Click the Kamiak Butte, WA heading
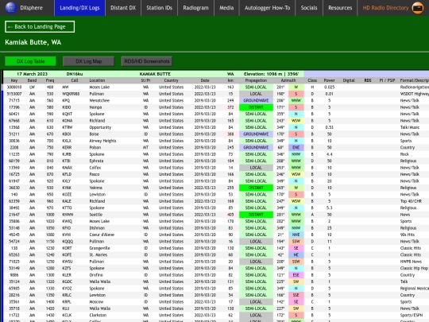 click(x=33, y=42)
